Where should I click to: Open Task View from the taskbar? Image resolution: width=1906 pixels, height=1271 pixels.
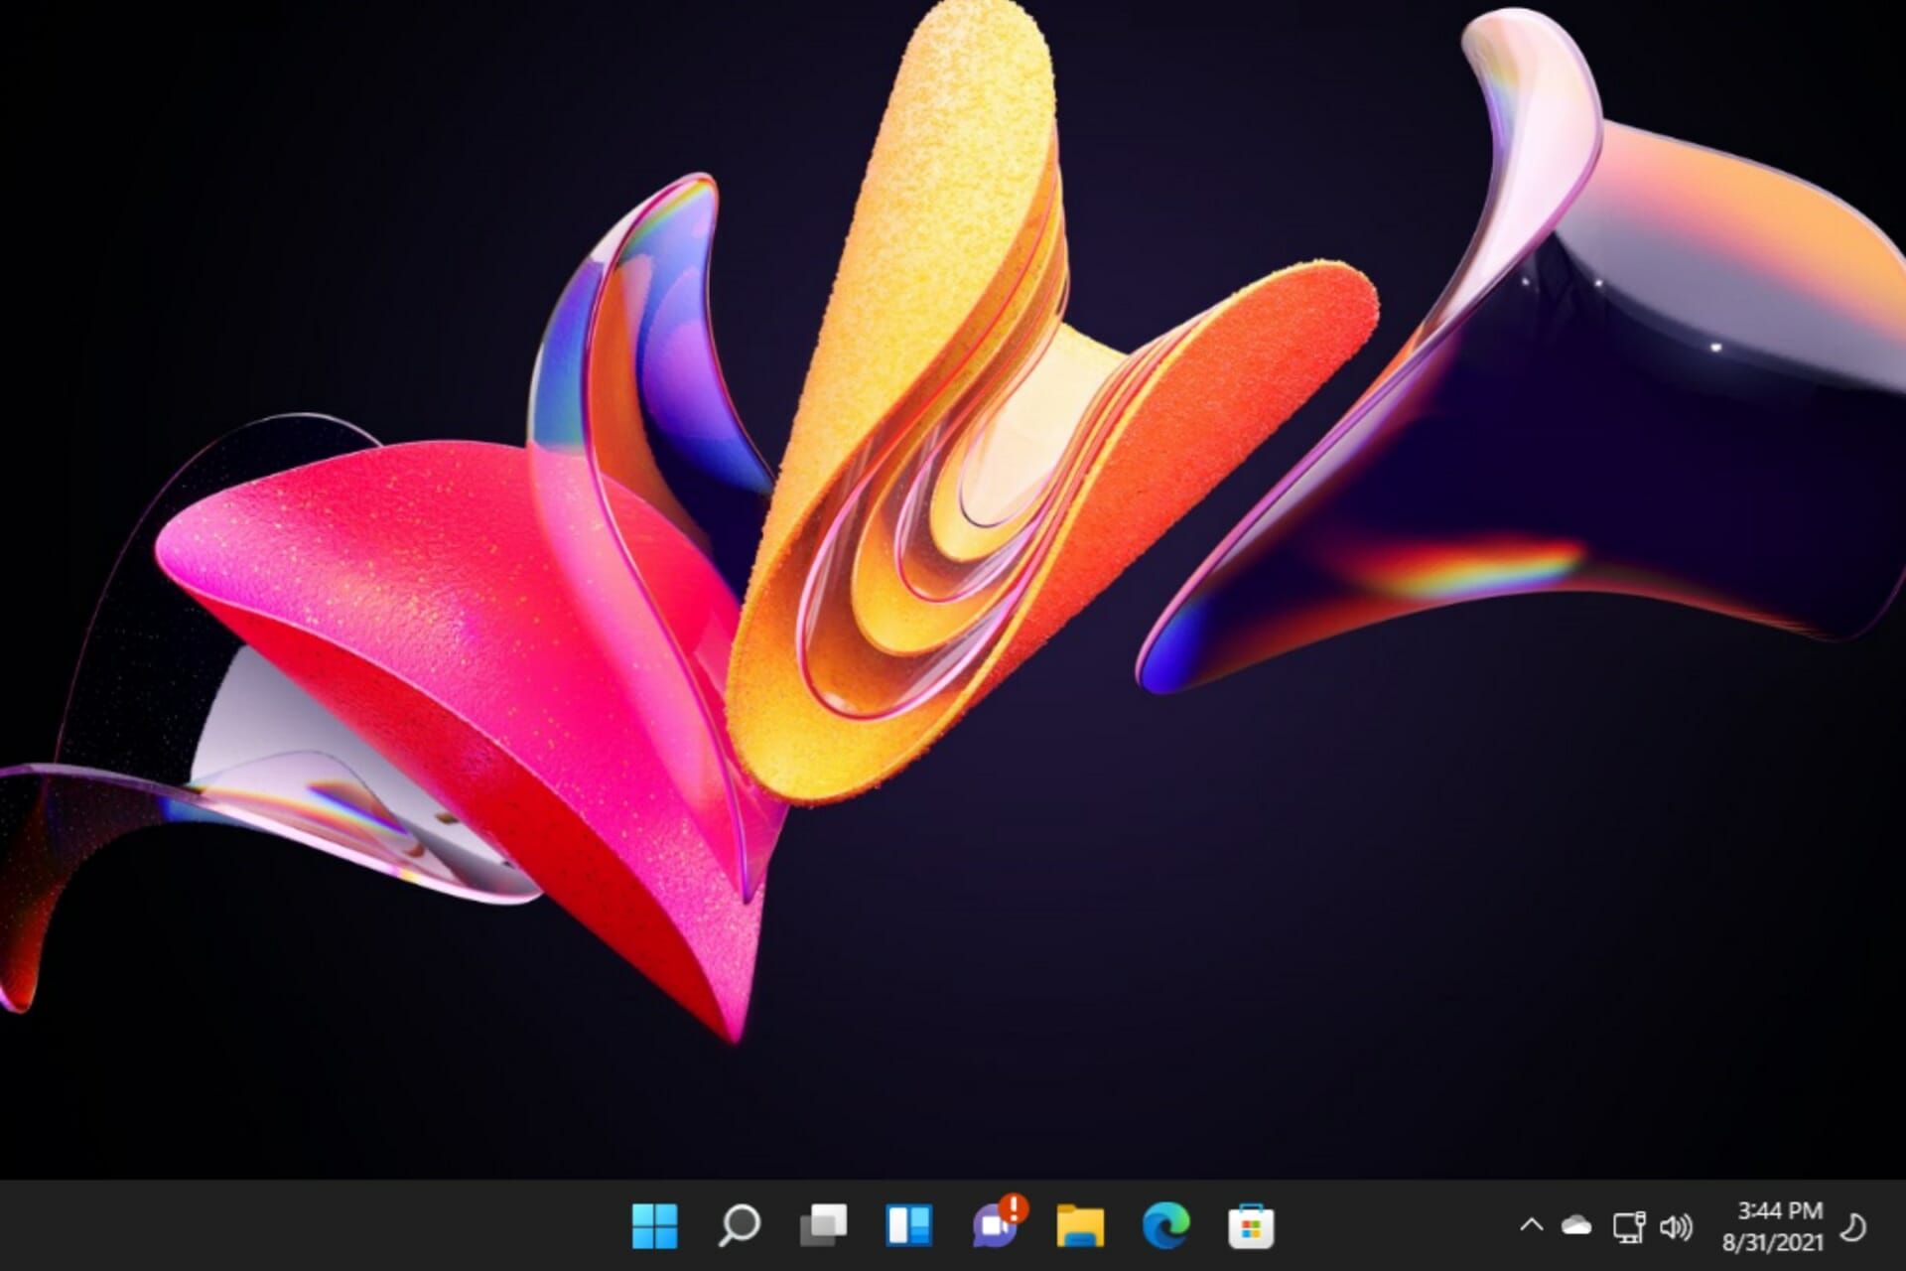pos(823,1225)
